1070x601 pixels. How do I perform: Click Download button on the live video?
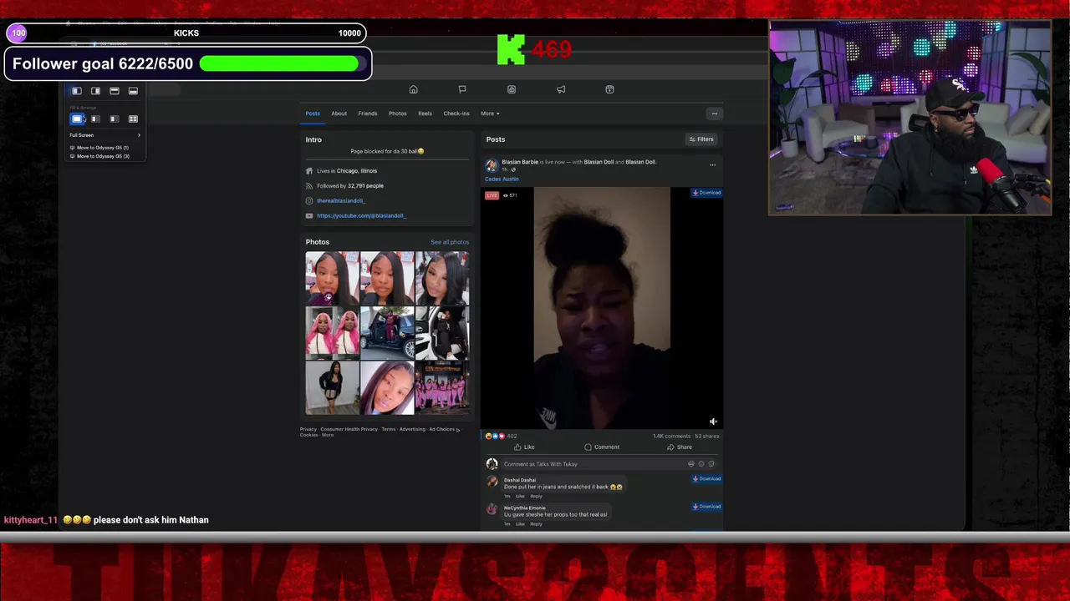point(706,193)
